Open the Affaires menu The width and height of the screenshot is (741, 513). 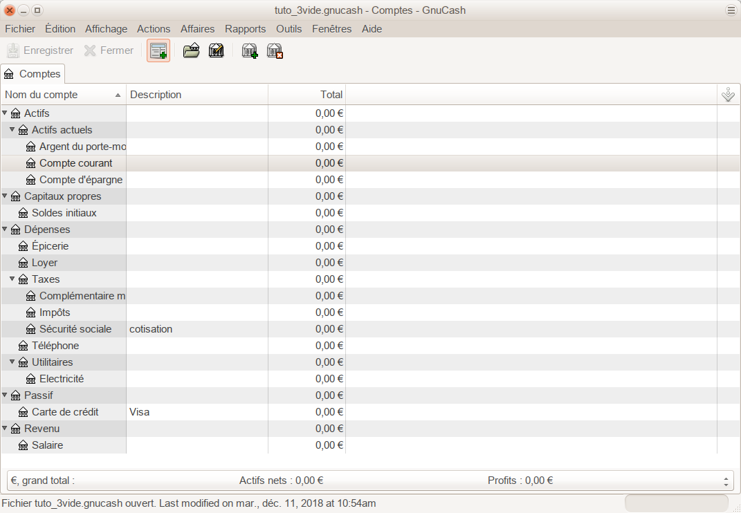[x=197, y=29]
